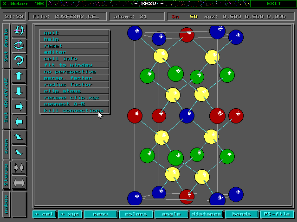This screenshot has width=297, height=222.
Task: Click the stereo converge arrows icon
Action: tap(19, 167)
